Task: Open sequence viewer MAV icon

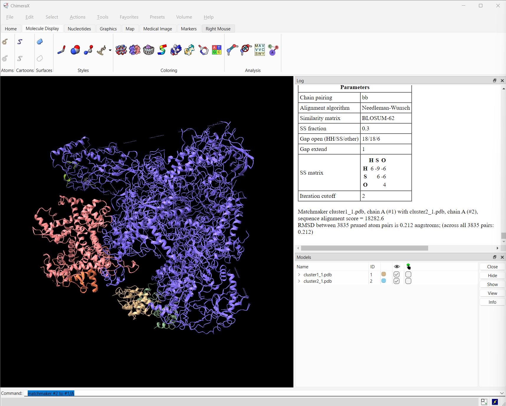Action: point(260,50)
